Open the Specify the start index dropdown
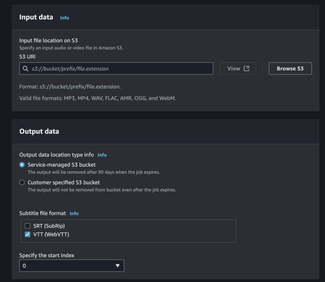The width and height of the screenshot is (325, 282). pyautogui.click(x=71, y=266)
